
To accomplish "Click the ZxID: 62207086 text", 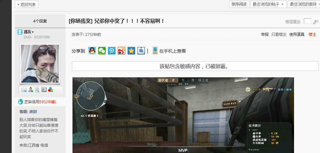I will tap(36, 37).
